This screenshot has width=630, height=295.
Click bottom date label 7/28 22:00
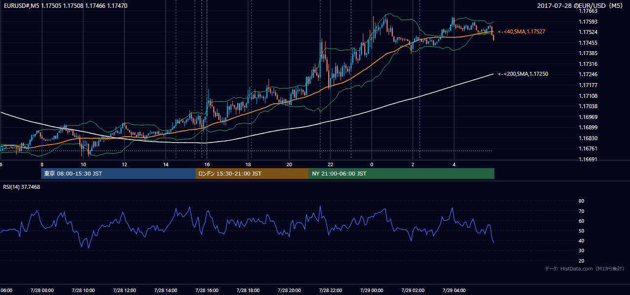click(x=330, y=291)
